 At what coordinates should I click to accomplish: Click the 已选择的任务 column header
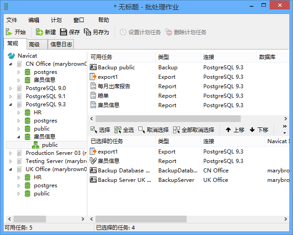[x=121, y=141]
